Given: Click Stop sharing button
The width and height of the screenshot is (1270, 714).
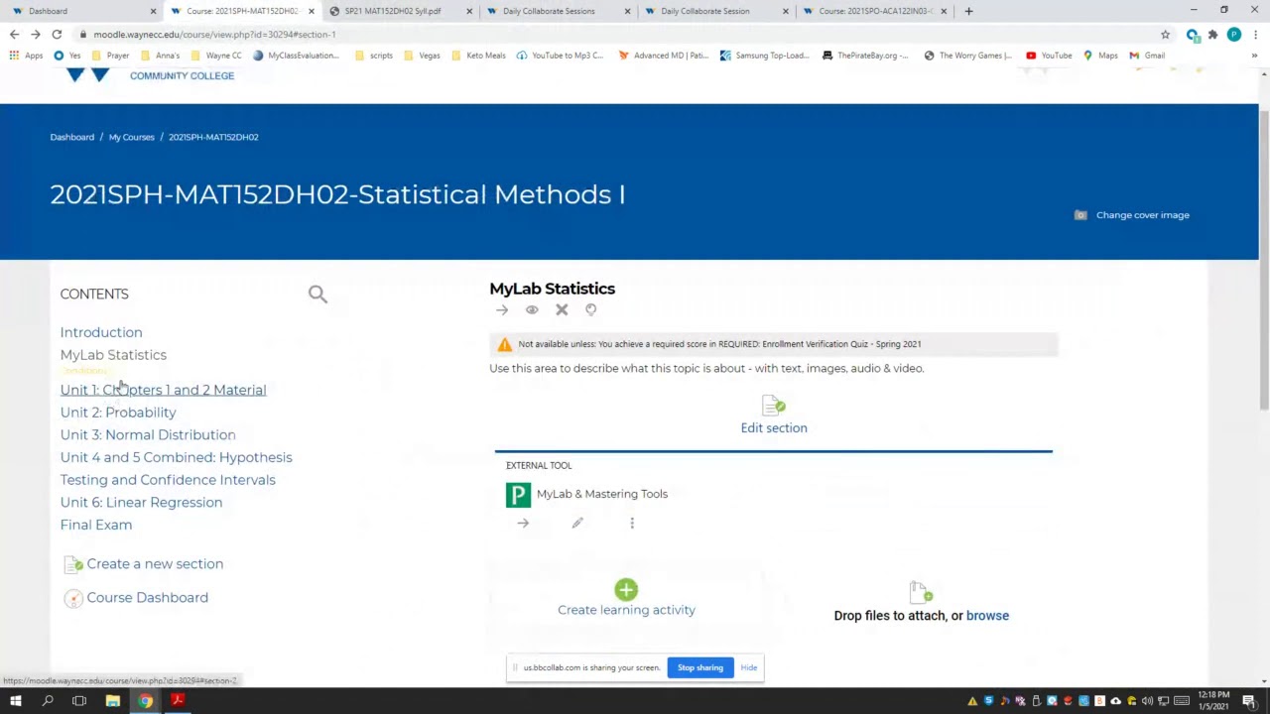Looking at the screenshot, I should (700, 667).
